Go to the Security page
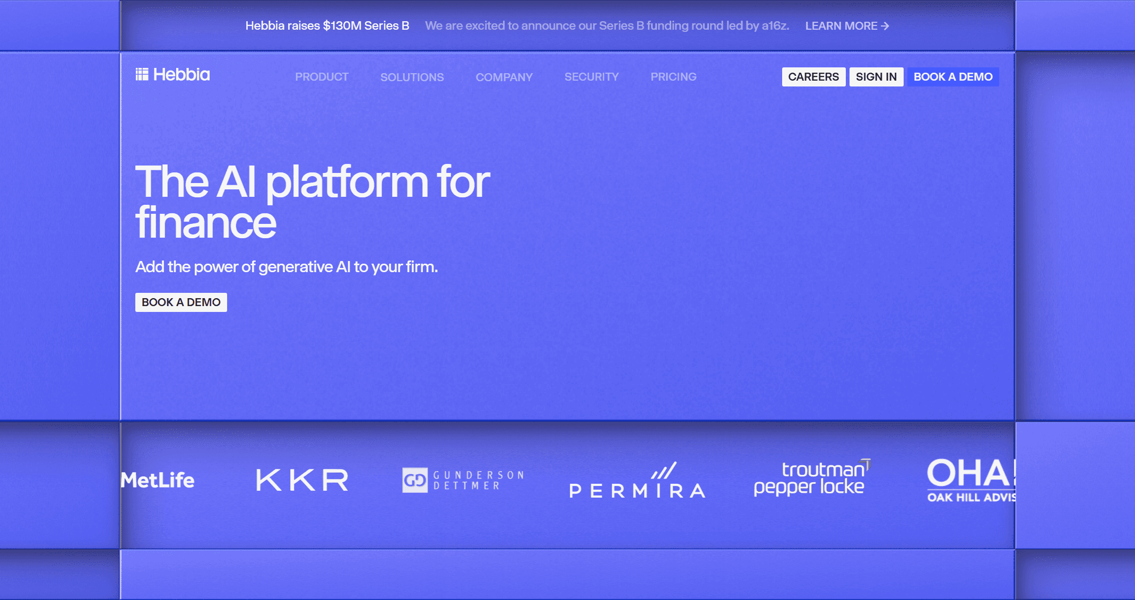Viewport: 1135px width, 600px height. tap(591, 77)
